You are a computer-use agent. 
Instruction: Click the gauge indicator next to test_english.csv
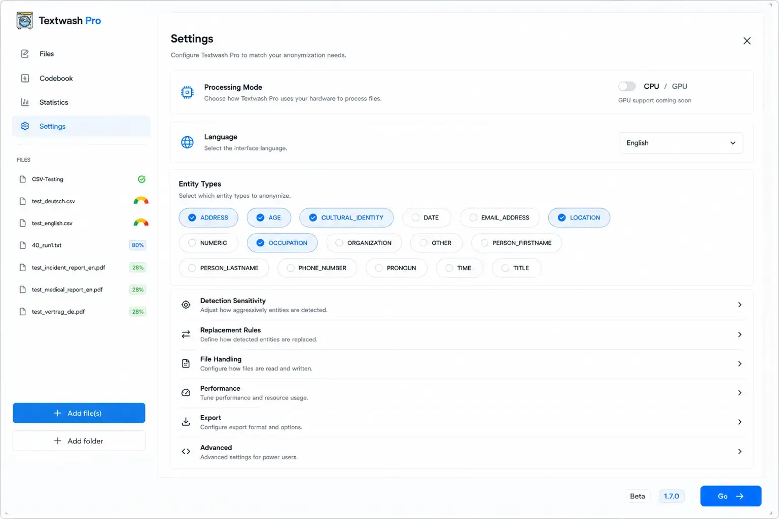(141, 223)
